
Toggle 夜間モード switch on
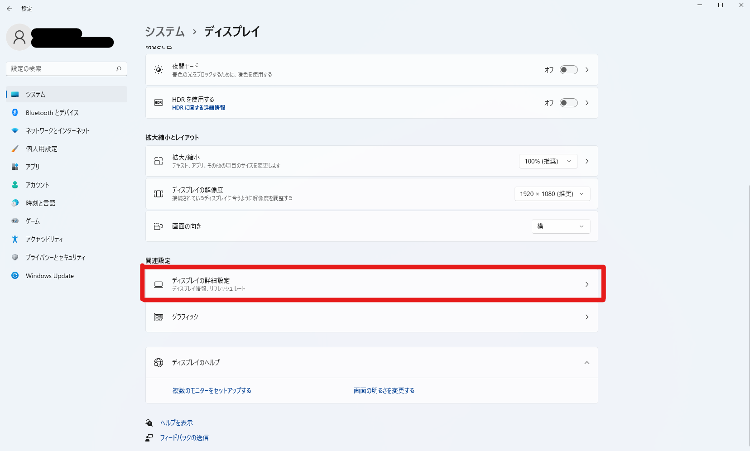tap(568, 70)
